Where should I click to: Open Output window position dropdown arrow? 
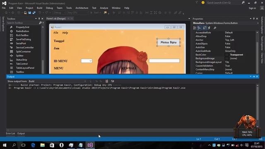tap(251, 77)
